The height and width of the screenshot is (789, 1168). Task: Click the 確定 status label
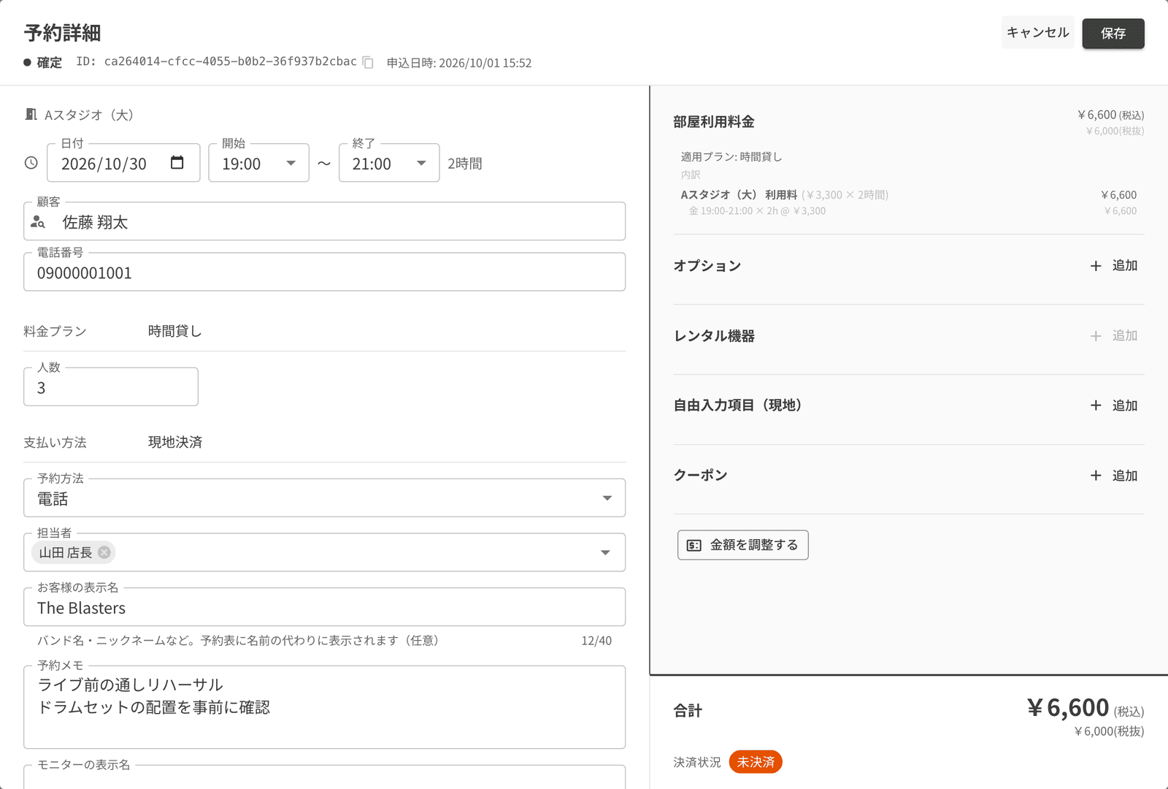50,63
